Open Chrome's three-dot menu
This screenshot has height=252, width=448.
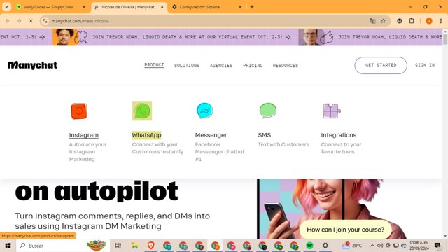pyautogui.click(x=441, y=21)
